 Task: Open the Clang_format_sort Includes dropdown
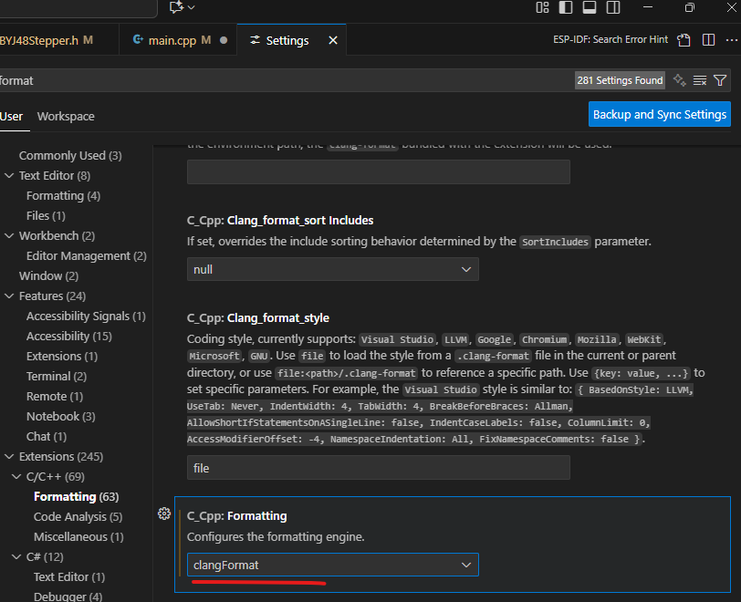(x=332, y=269)
